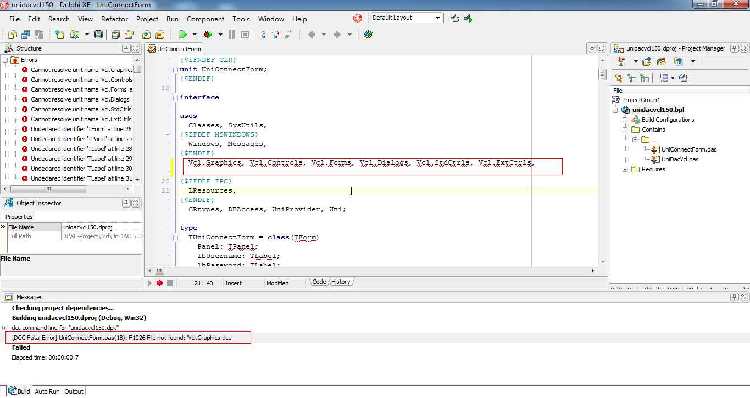
Task: Open the Tools menu
Action: 241,19
